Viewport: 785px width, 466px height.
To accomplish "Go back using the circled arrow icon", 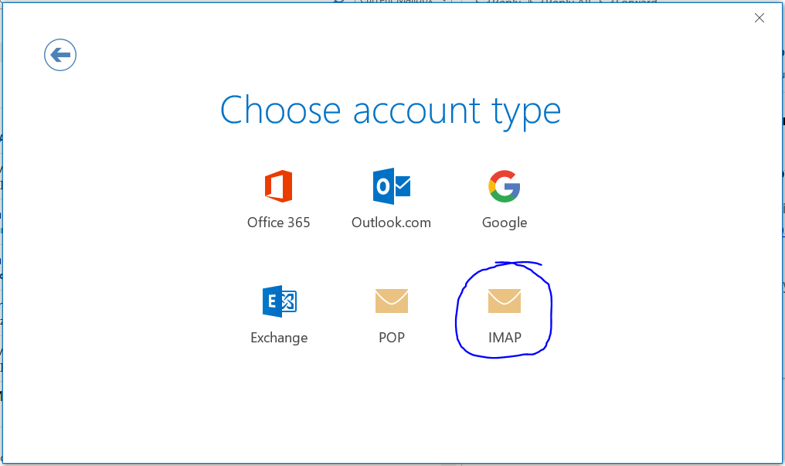I will (60, 55).
